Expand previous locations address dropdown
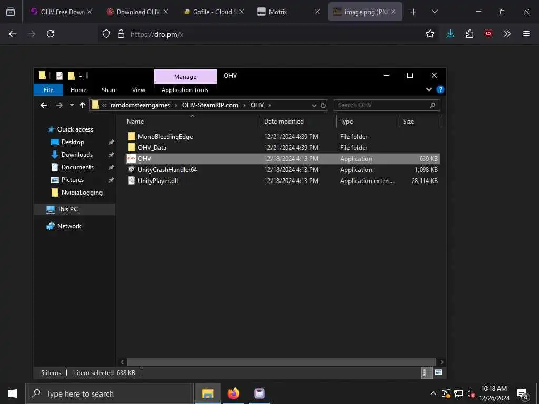The image size is (539, 404). click(314, 105)
